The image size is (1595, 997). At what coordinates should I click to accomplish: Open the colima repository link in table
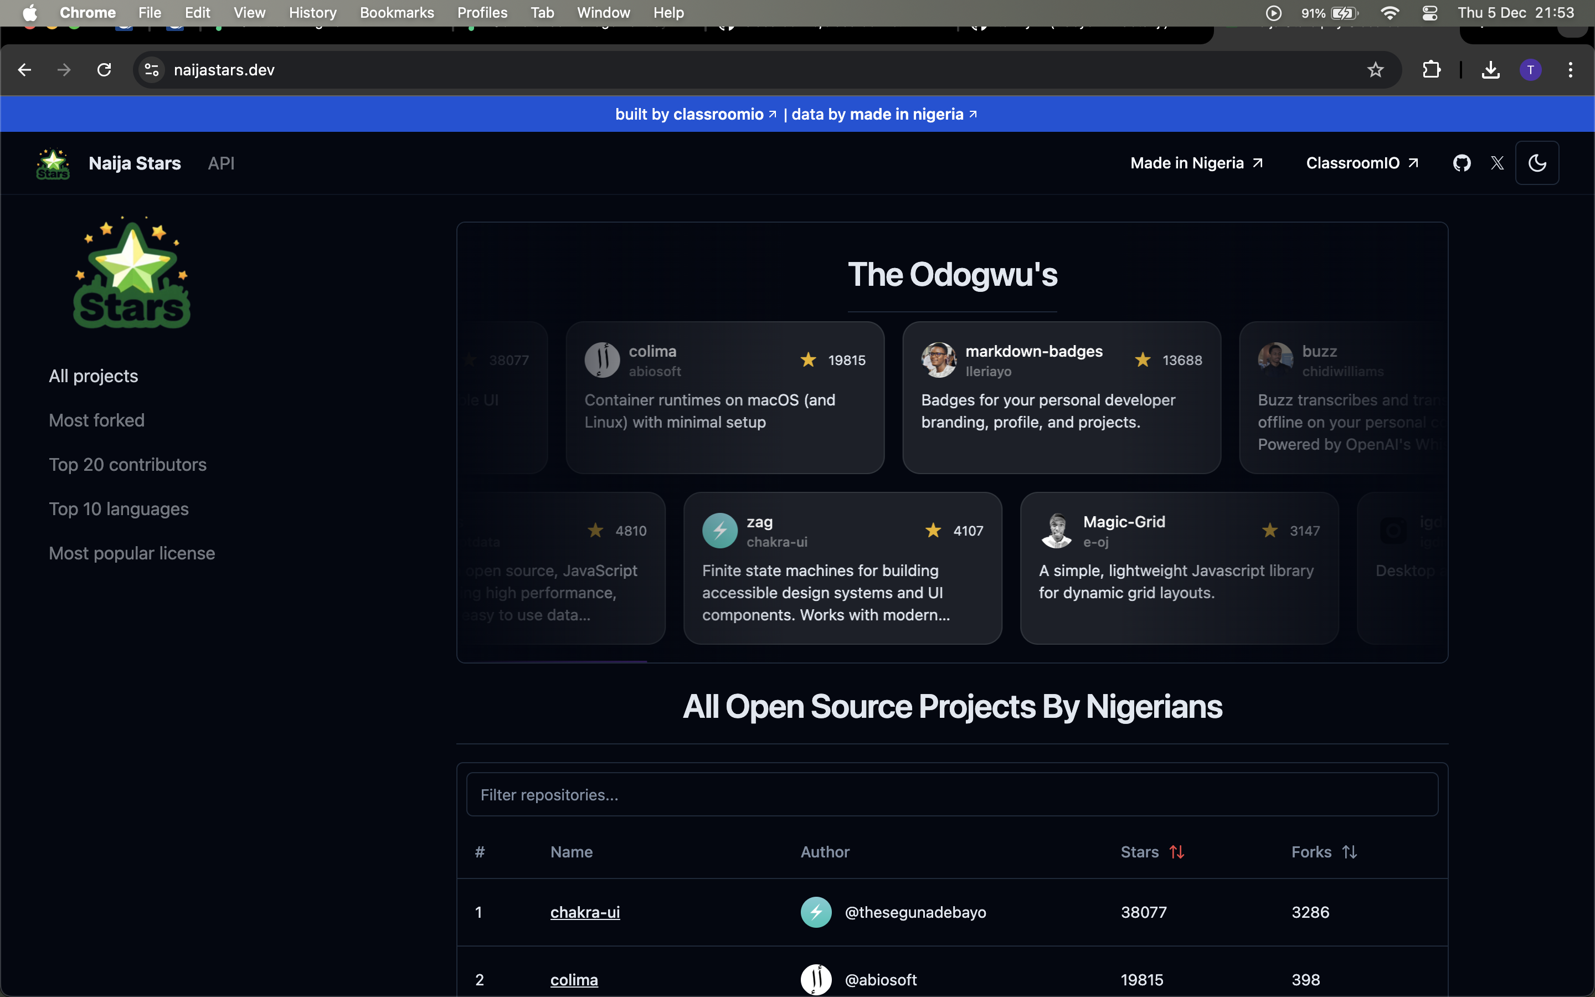(x=573, y=980)
